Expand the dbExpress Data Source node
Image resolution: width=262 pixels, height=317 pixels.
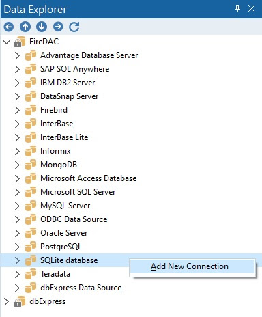[17, 288]
